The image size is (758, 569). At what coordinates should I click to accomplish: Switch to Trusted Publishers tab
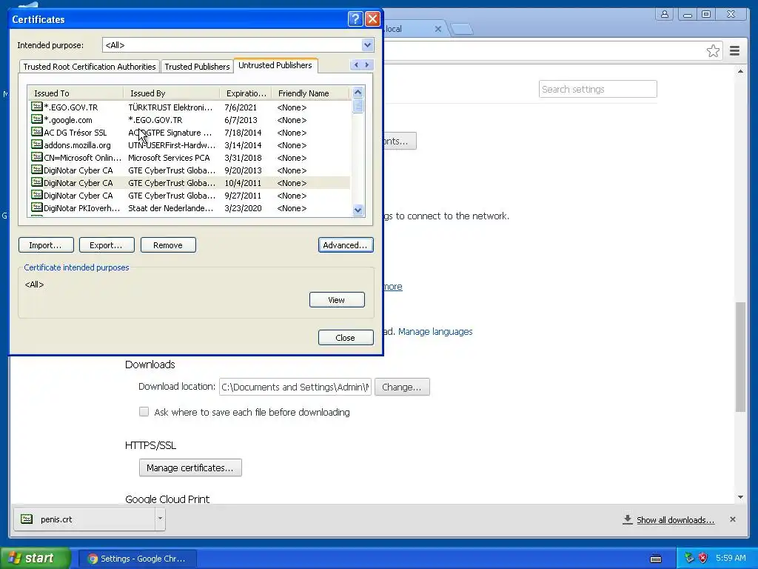[x=197, y=66]
